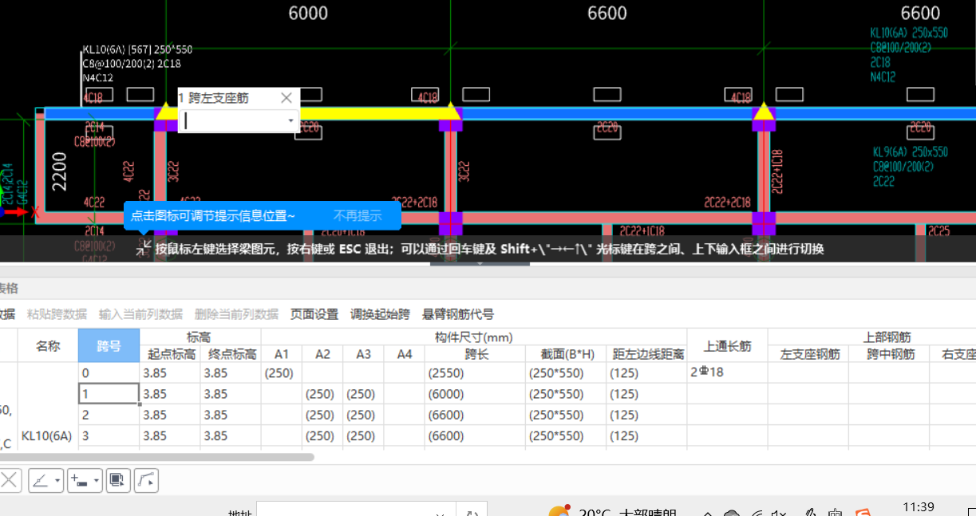Click the greyed 粘贴跨数据 button
The width and height of the screenshot is (976, 516).
pyautogui.click(x=57, y=314)
